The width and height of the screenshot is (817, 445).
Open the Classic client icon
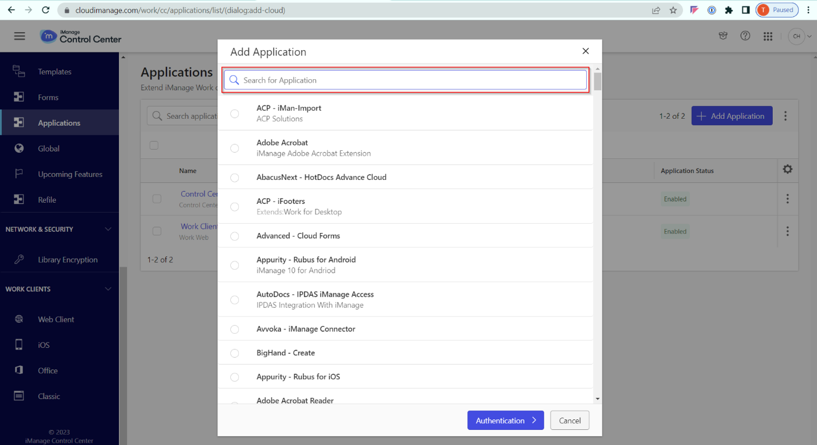point(18,396)
